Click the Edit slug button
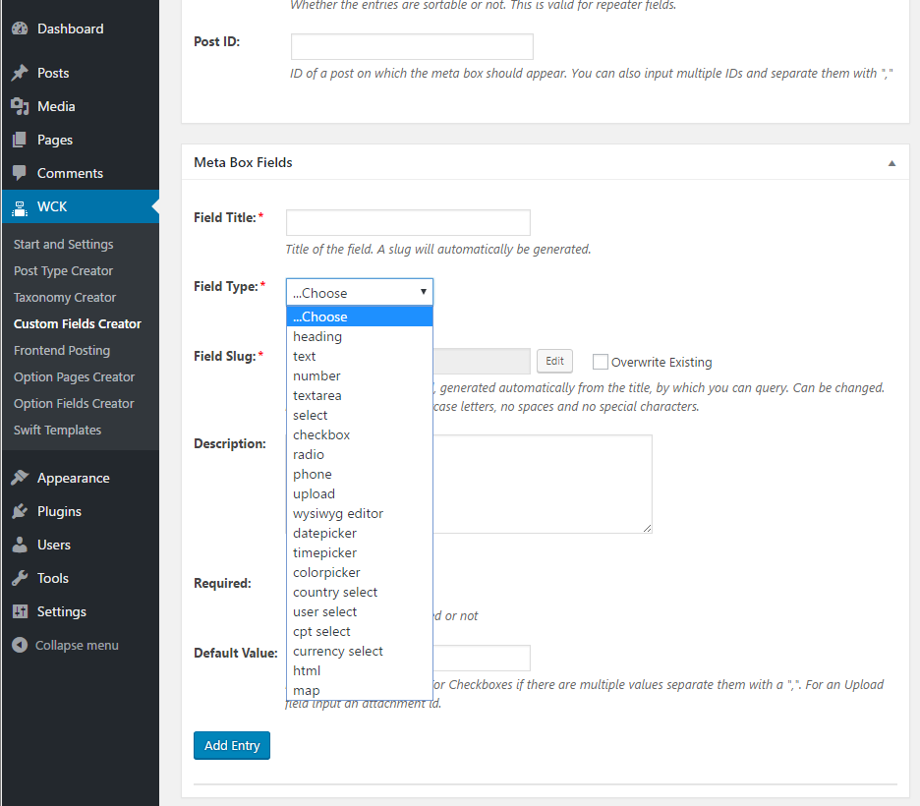Image resolution: width=920 pixels, height=806 pixels. (x=554, y=362)
